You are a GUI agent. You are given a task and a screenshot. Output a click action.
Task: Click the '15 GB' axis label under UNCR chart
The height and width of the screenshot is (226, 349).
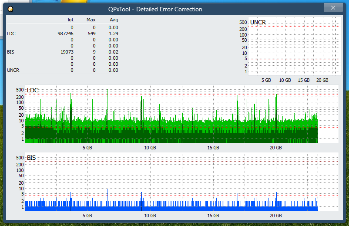click(x=304, y=80)
